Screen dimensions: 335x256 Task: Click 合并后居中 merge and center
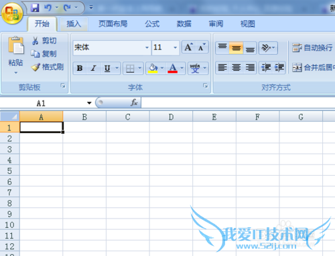[x=313, y=68]
